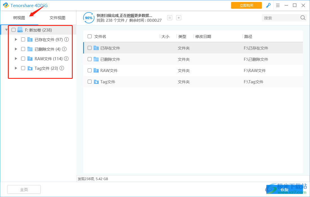Click path F:\已存在文件 in list

click(256, 48)
